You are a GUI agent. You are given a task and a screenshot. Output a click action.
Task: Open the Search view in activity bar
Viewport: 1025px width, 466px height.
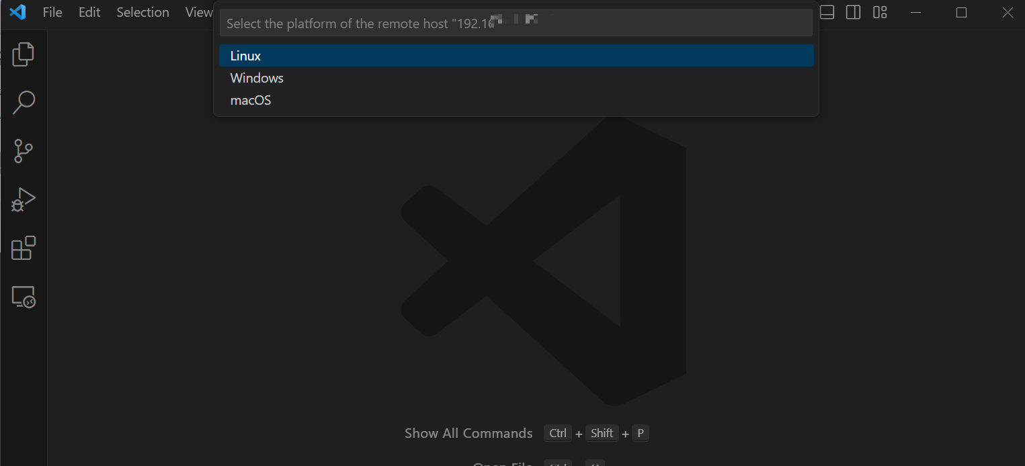click(23, 103)
